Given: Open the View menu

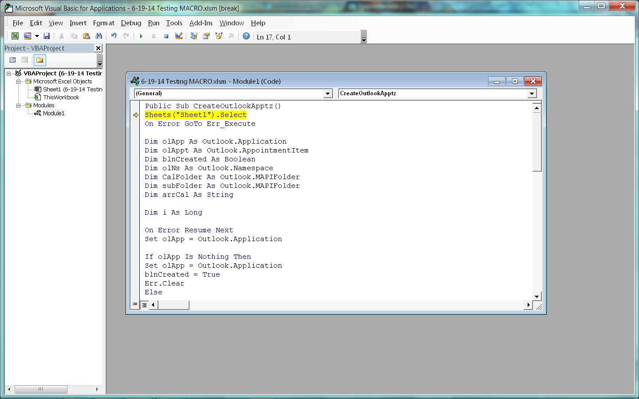Looking at the screenshot, I should pyautogui.click(x=56, y=23).
